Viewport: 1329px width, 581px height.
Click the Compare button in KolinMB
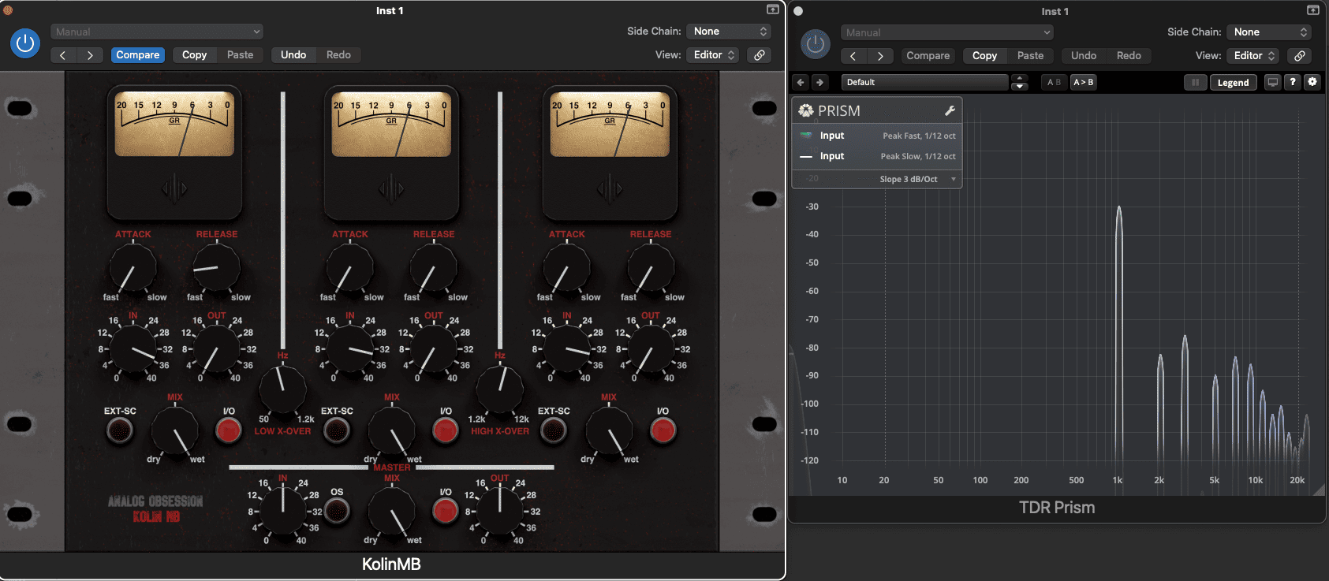coord(138,55)
